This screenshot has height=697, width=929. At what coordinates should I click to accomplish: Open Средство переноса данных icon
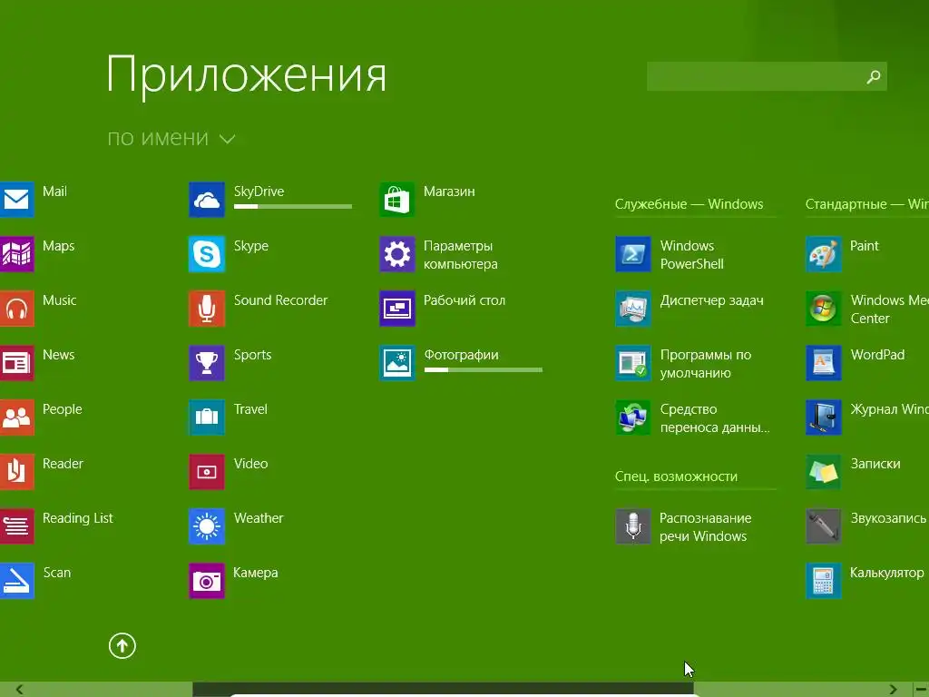click(x=633, y=417)
